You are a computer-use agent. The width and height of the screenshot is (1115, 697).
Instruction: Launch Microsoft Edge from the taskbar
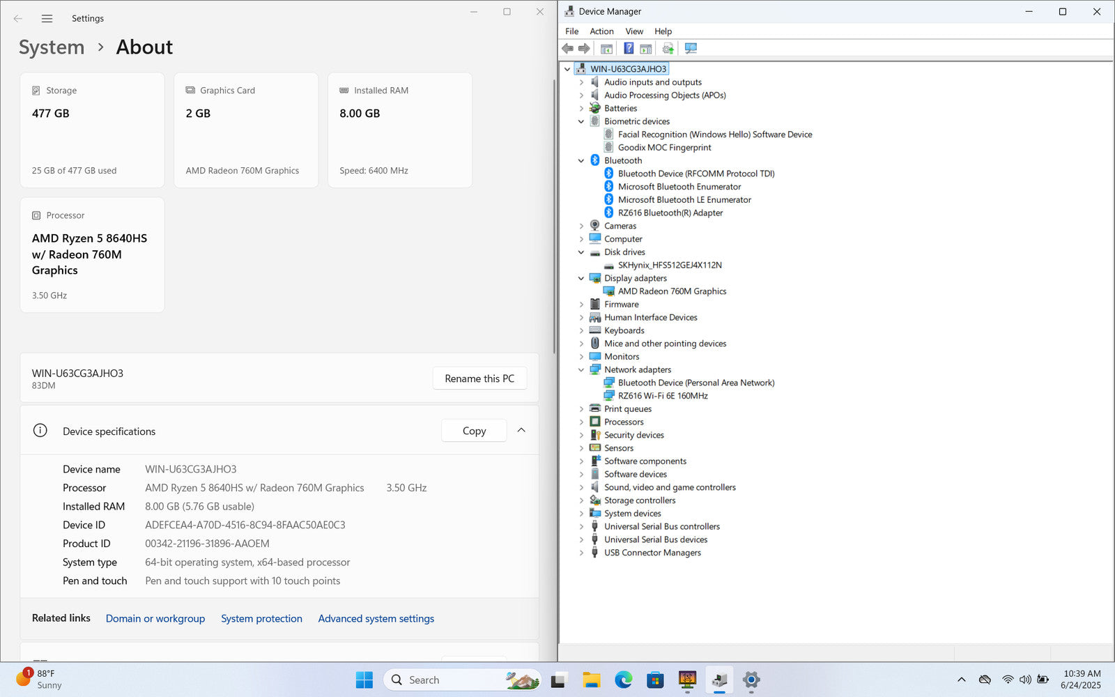[623, 680]
